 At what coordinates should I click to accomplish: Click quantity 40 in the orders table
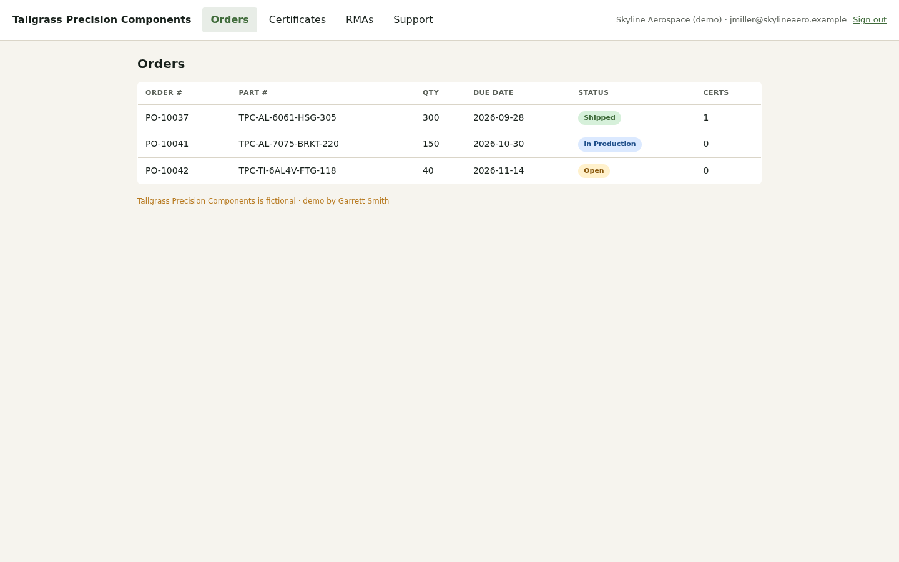(428, 170)
